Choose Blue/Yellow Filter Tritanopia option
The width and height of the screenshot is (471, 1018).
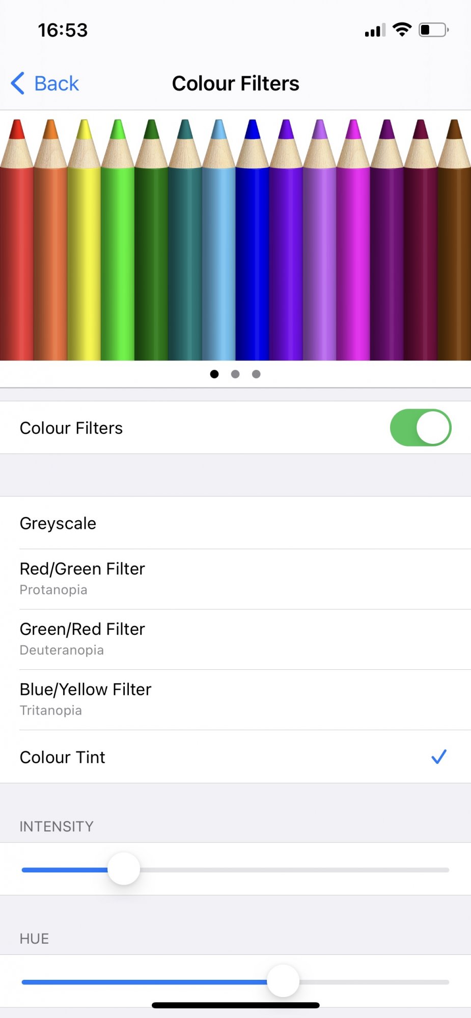tap(235, 699)
